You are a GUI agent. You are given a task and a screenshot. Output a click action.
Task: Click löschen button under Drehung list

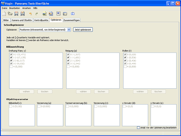(45, 91)
